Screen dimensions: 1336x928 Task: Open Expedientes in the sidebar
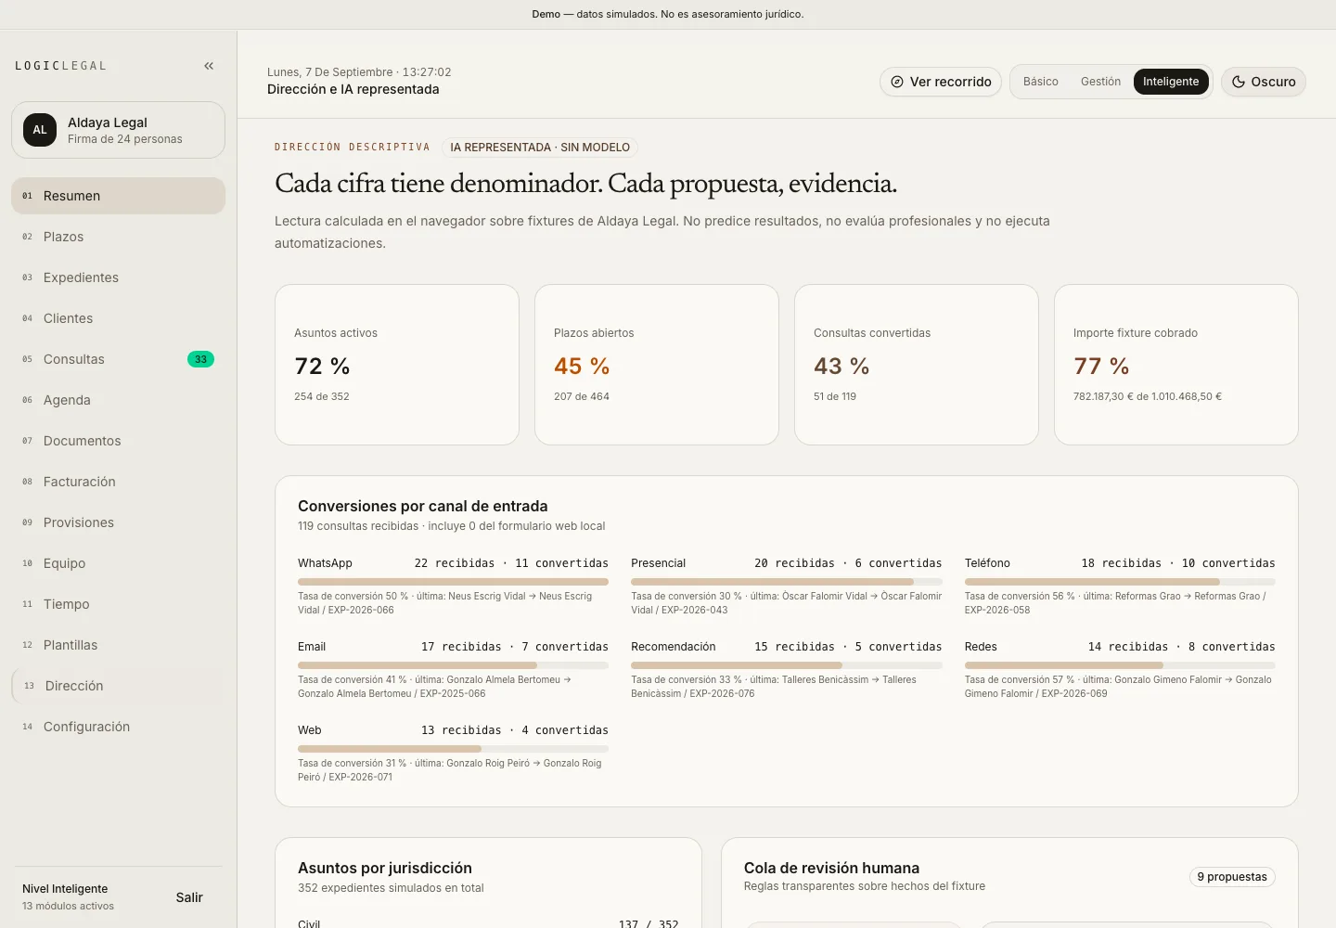pyautogui.click(x=118, y=277)
